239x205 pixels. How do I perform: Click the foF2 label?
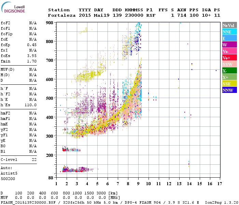tap(5, 23)
